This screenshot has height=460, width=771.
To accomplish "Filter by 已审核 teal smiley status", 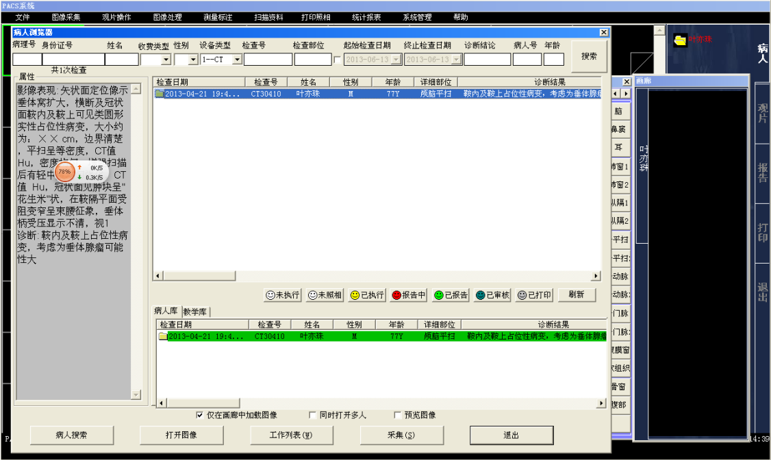I will [x=493, y=295].
